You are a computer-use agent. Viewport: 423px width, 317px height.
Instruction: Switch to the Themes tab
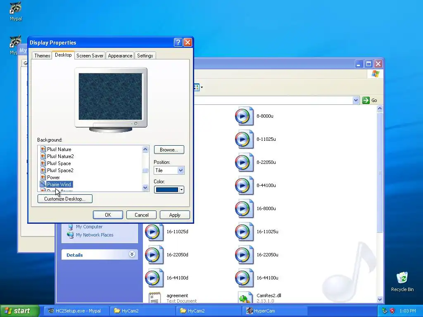click(42, 56)
